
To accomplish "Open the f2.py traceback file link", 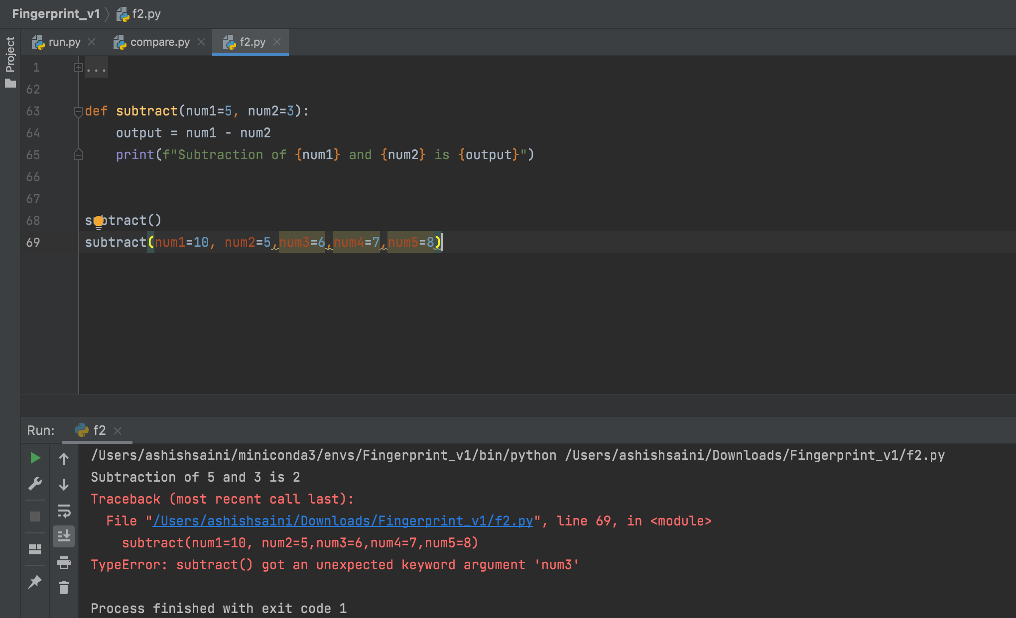I will (343, 521).
